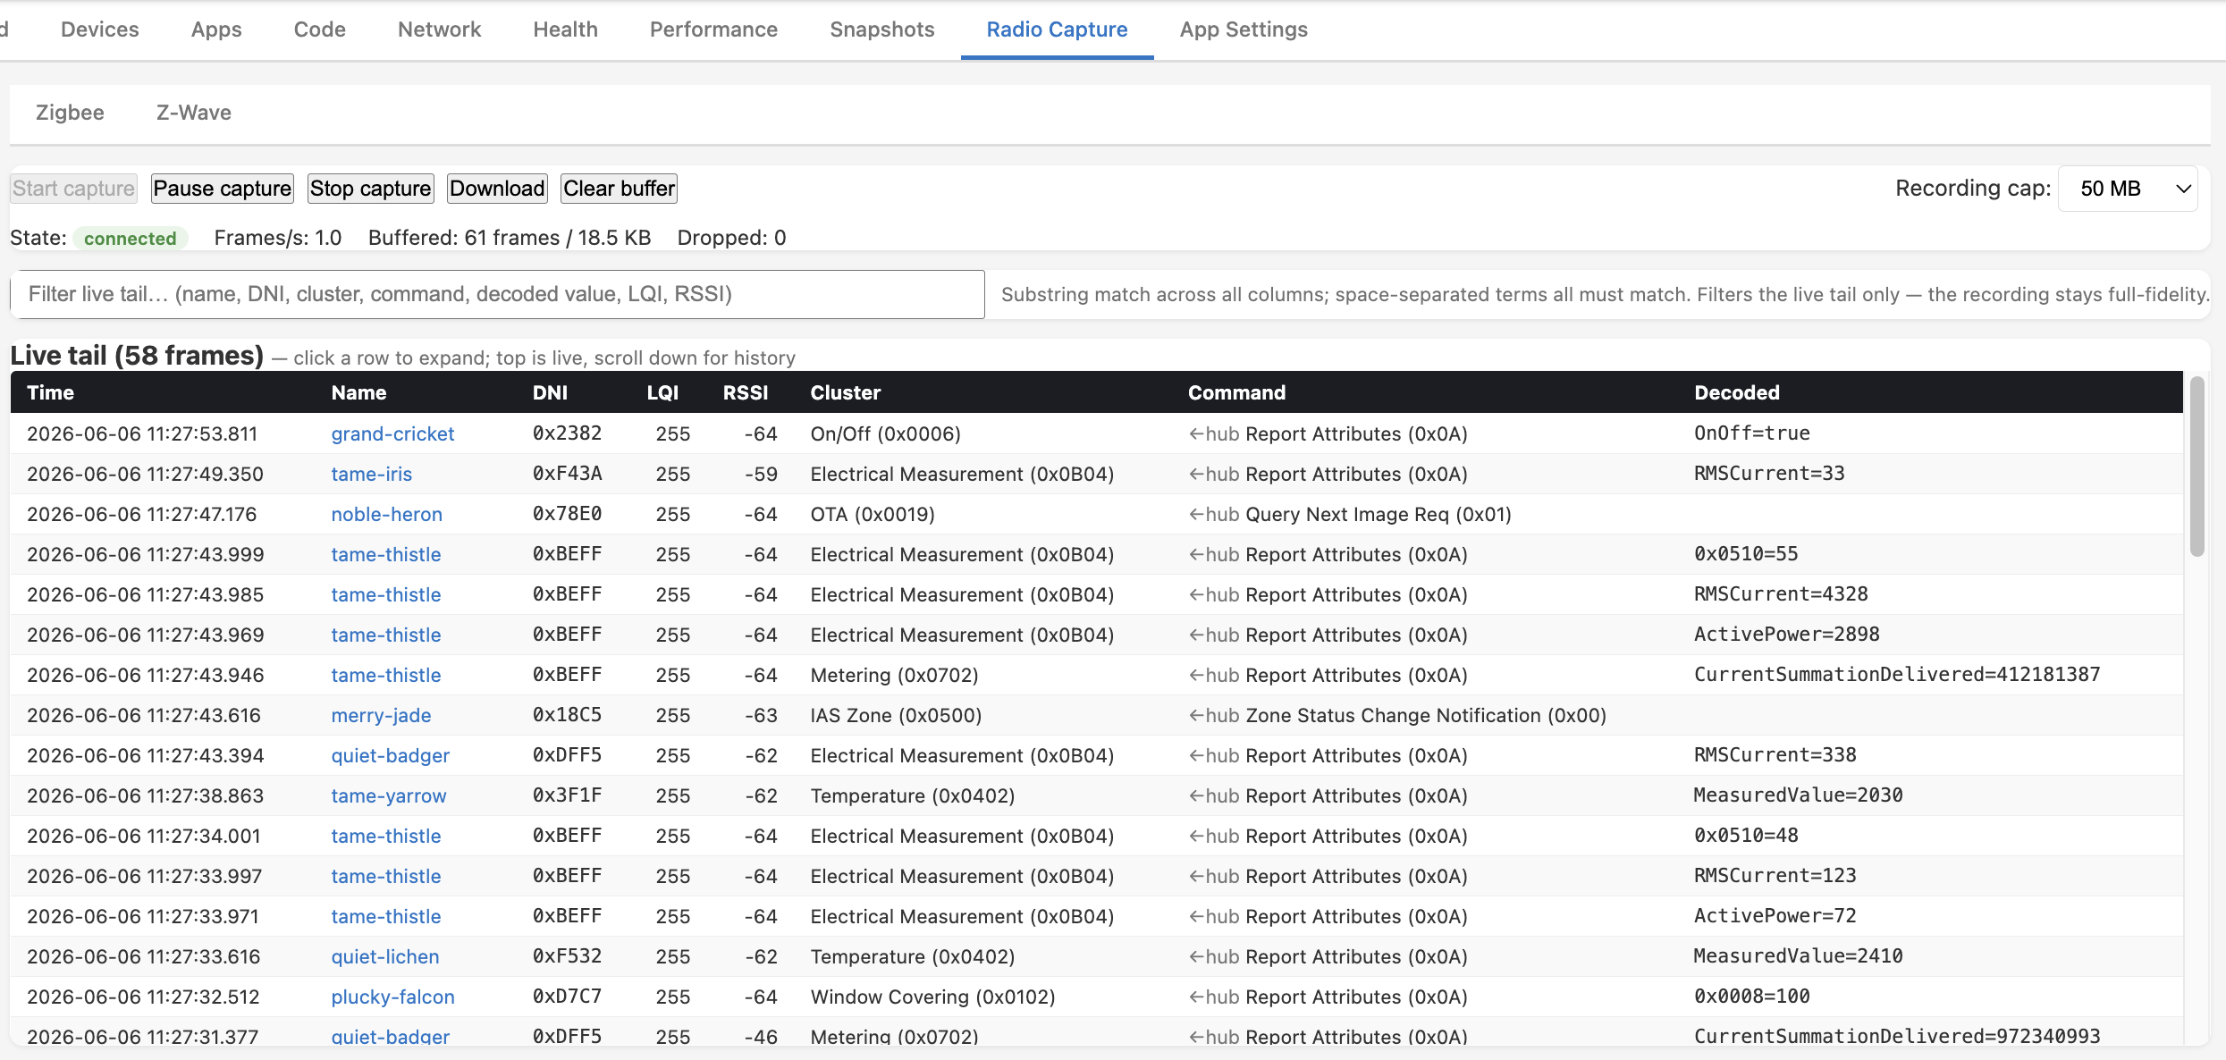The width and height of the screenshot is (2226, 1060).
Task: Click the IAS Zone (0x0500) cluster cell
Action: pos(896,715)
